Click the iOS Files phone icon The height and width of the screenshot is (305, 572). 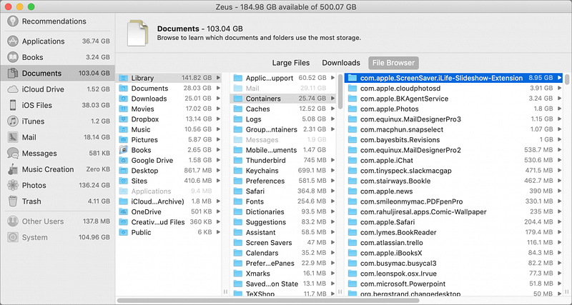[13, 105]
